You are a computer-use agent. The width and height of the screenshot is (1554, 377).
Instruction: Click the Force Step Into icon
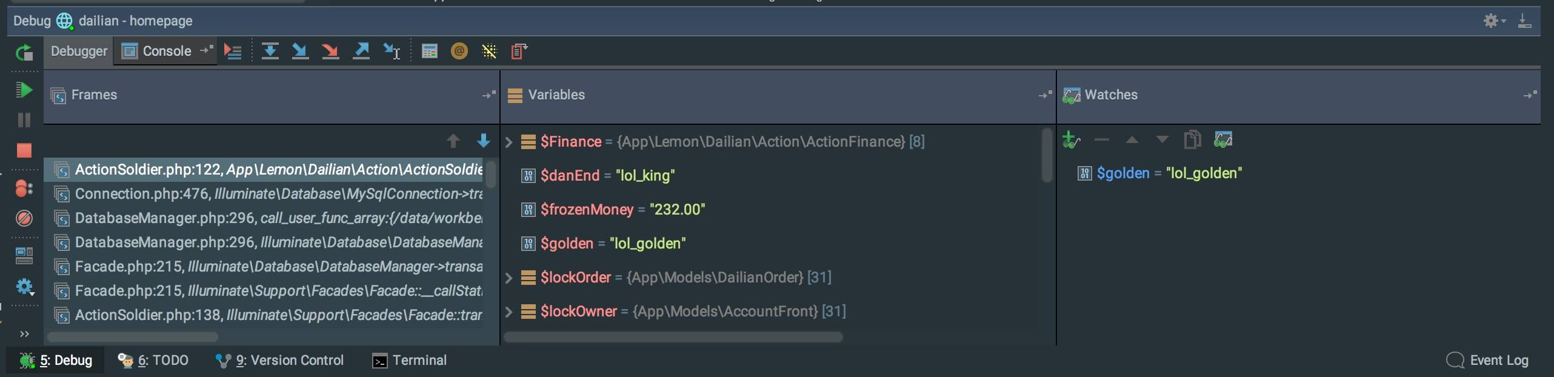pos(330,52)
